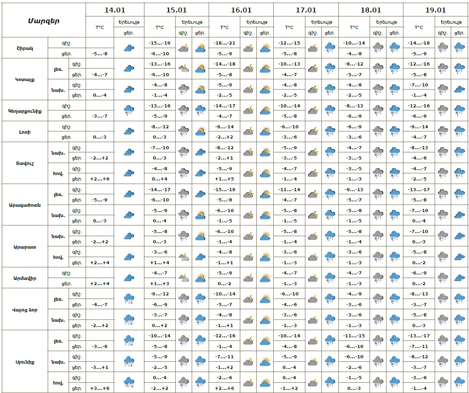Click the T°C header under 16.01
This screenshot has width=469, height=393.
[x=225, y=27]
